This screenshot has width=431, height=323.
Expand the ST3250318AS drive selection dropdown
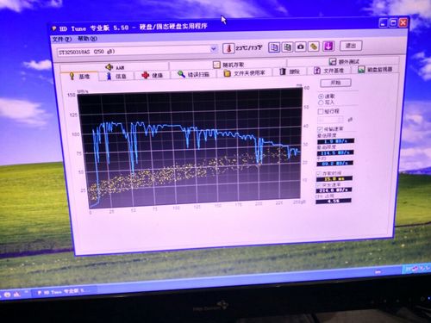click(x=214, y=49)
